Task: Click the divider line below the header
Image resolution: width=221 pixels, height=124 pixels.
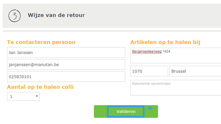Action: (x=112, y=31)
